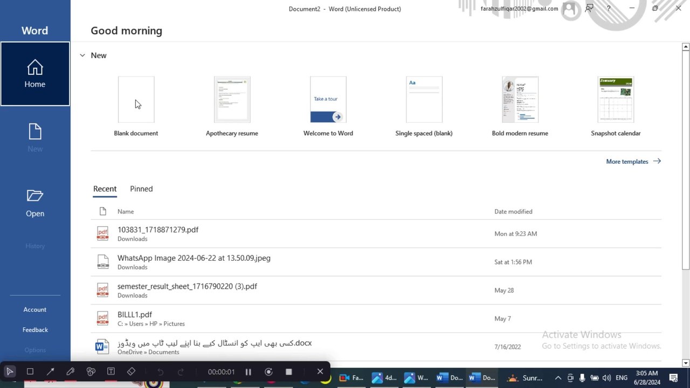Open the Welcome to Word tour template
The image size is (690, 388).
328,107
